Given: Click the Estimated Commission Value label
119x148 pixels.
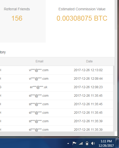Looking at the screenshot, I should pyautogui.click(x=82, y=9).
